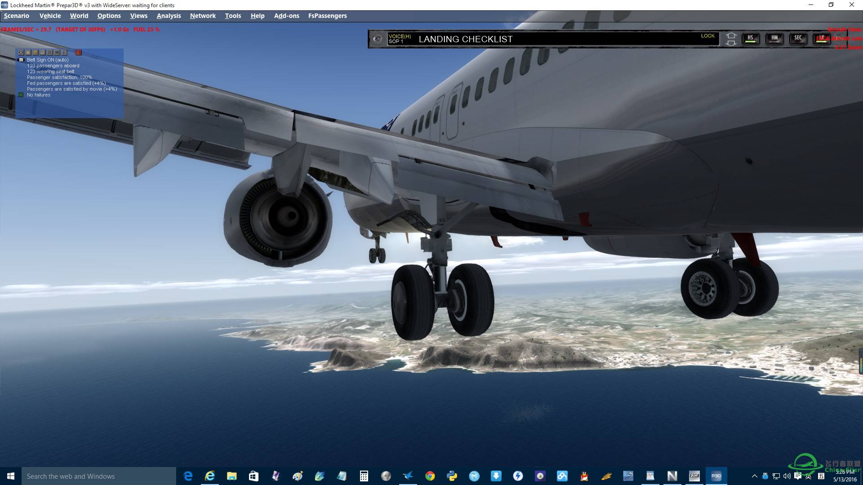Click the HM button on checklist bar
This screenshot has width=863, height=485.
[x=774, y=39]
